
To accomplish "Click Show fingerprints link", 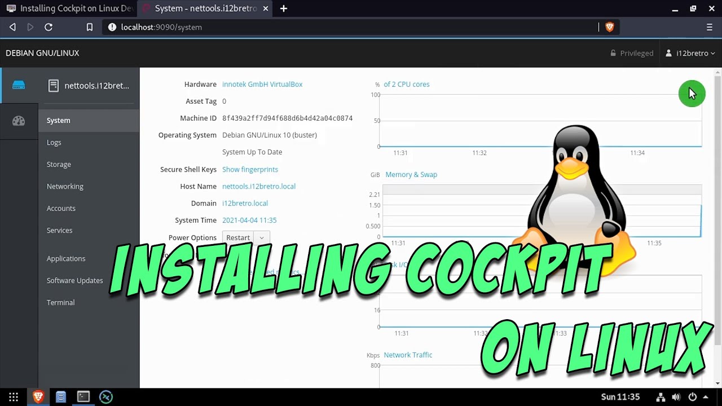I will pos(250,169).
